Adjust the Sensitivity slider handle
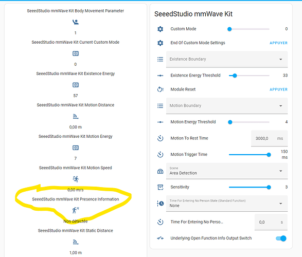 [x=269, y=187]
